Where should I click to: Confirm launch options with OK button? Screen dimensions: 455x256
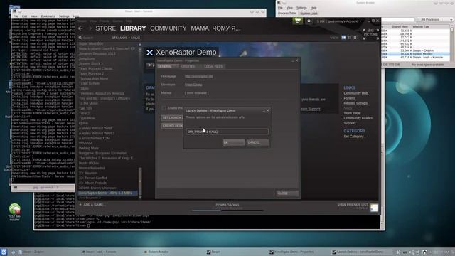click(x=233, y=142)
